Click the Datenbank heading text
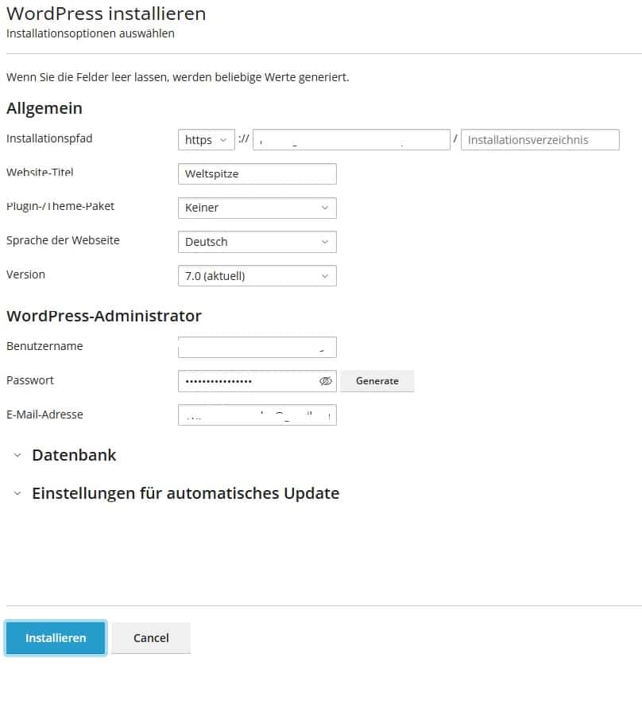 pos(74,455)
